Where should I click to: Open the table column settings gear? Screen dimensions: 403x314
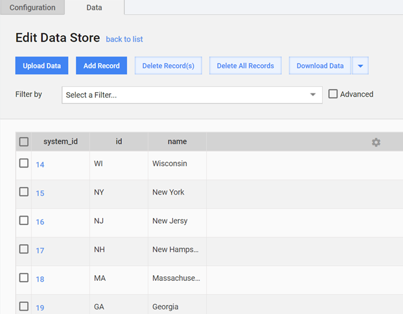point(376,142)
